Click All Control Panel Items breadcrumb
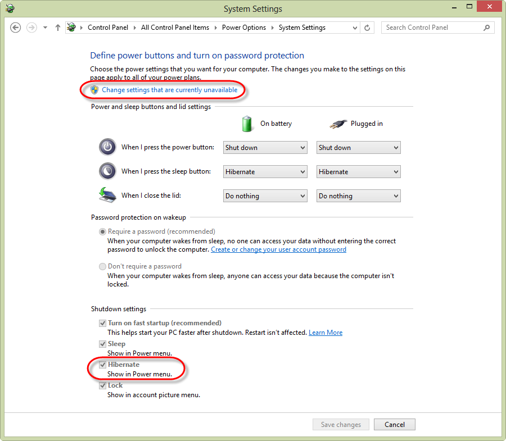This screenshot has height=441, width=506. (175, 28)
